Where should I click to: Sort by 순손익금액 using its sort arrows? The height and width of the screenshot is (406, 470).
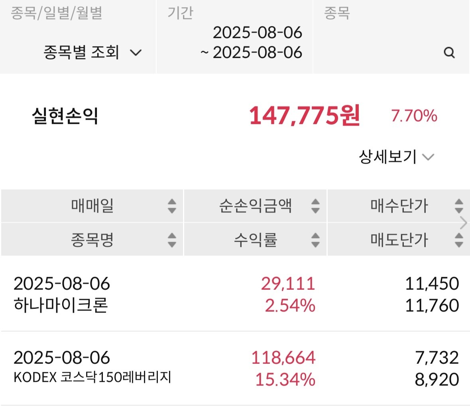coord(315,206)
